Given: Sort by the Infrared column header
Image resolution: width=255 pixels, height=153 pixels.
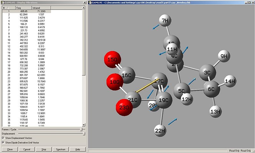Looking at the screenshot, I should point(41,8).
